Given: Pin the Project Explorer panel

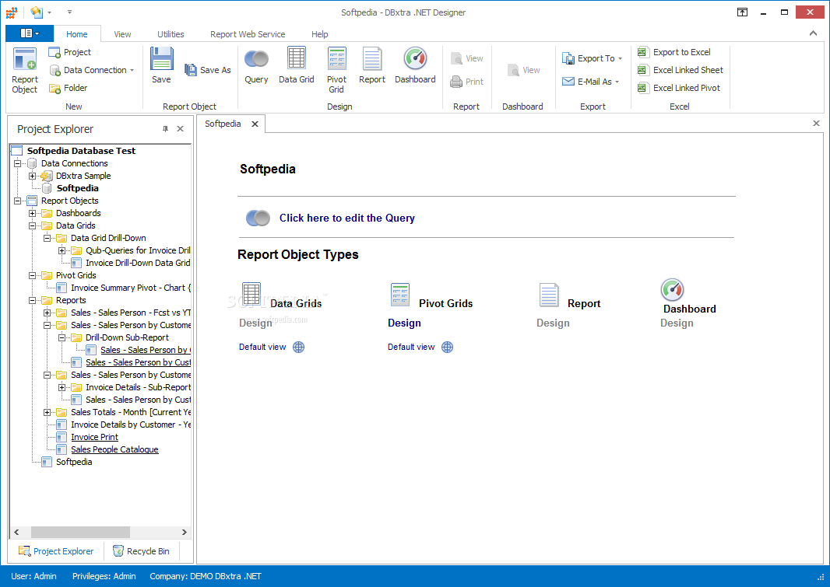Looking at the screenshot, I should [165, 129].
